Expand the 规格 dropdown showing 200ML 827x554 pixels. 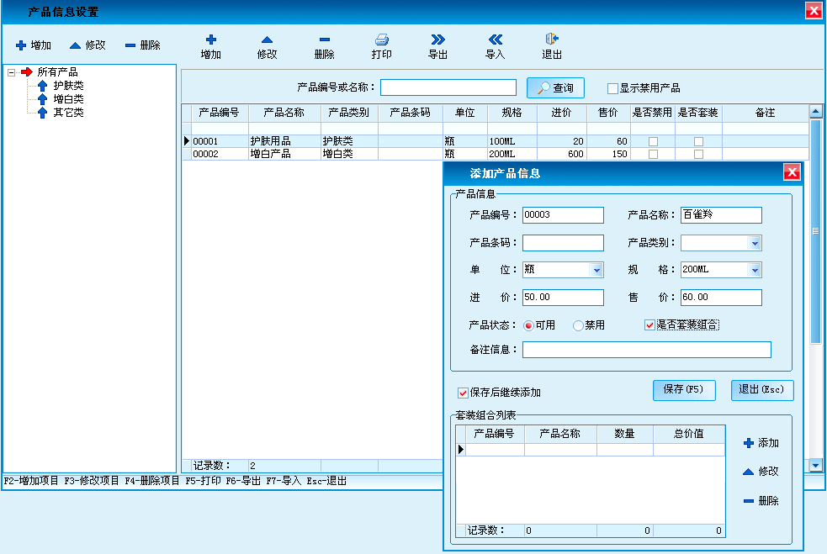755,271
